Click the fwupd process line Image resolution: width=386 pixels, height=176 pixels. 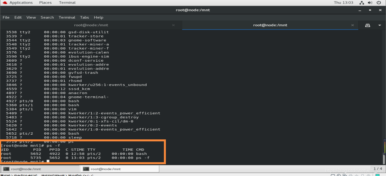point(44,77)
